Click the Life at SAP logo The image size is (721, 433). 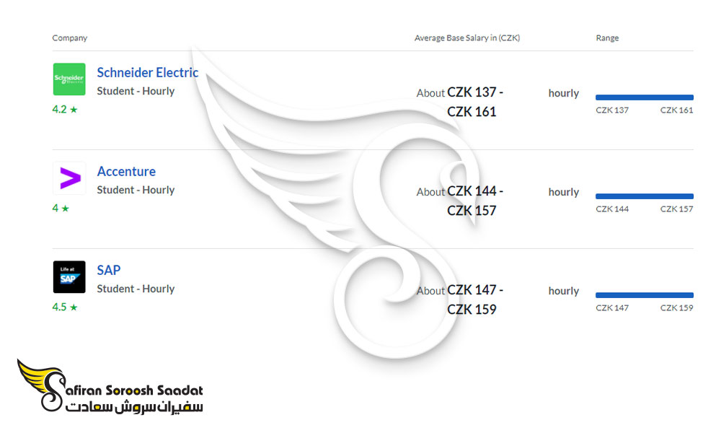[x=69, y=277]
